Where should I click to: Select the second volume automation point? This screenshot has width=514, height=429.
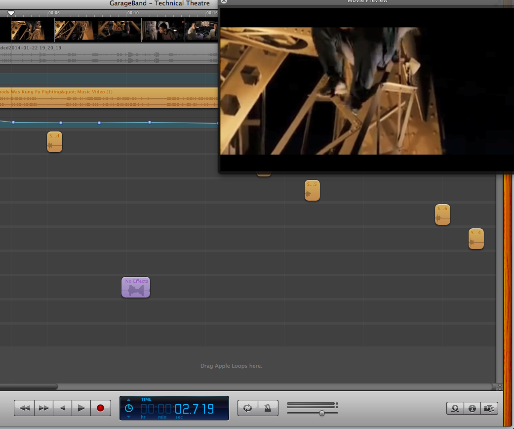click(x=61, y=123)
